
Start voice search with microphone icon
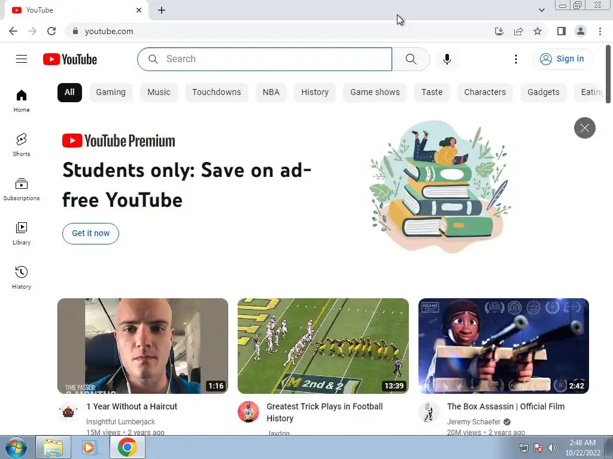point(447,59)
